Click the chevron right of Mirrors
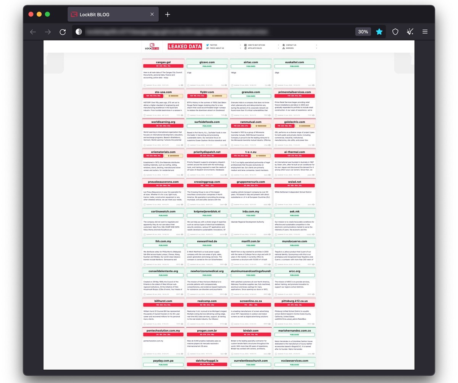This screenshot has width=458, height=383. [x=316, y=48]
